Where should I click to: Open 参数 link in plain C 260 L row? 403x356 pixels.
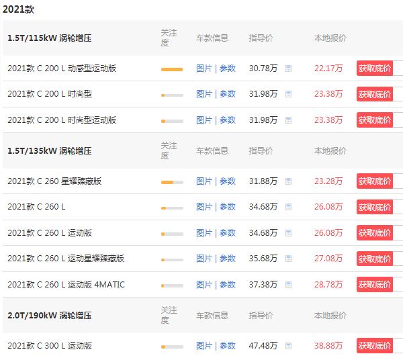coord(228,207)
